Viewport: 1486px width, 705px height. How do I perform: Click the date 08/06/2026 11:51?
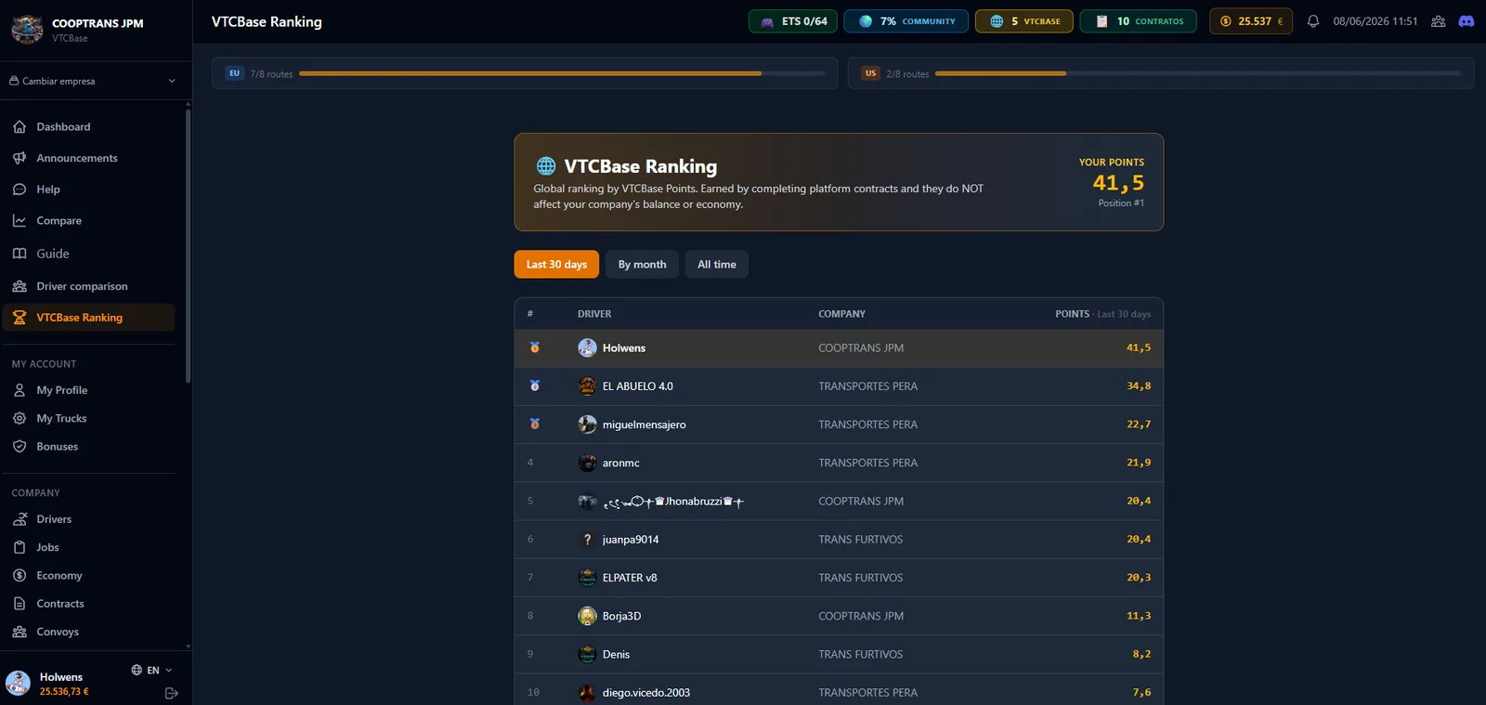pos(1375,21)
